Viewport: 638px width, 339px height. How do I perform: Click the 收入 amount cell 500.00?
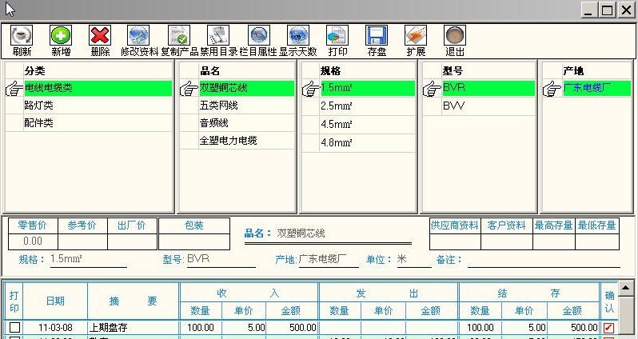pos(292,328)
